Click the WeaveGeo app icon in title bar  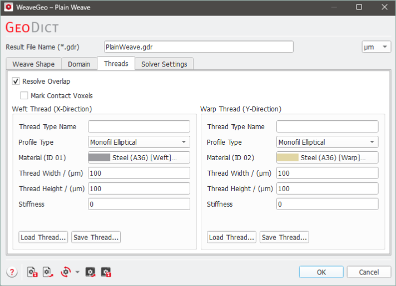tap(8, 7)
